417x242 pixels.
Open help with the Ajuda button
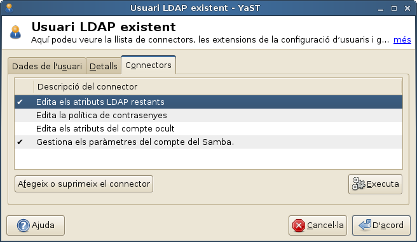click(36, 225)
